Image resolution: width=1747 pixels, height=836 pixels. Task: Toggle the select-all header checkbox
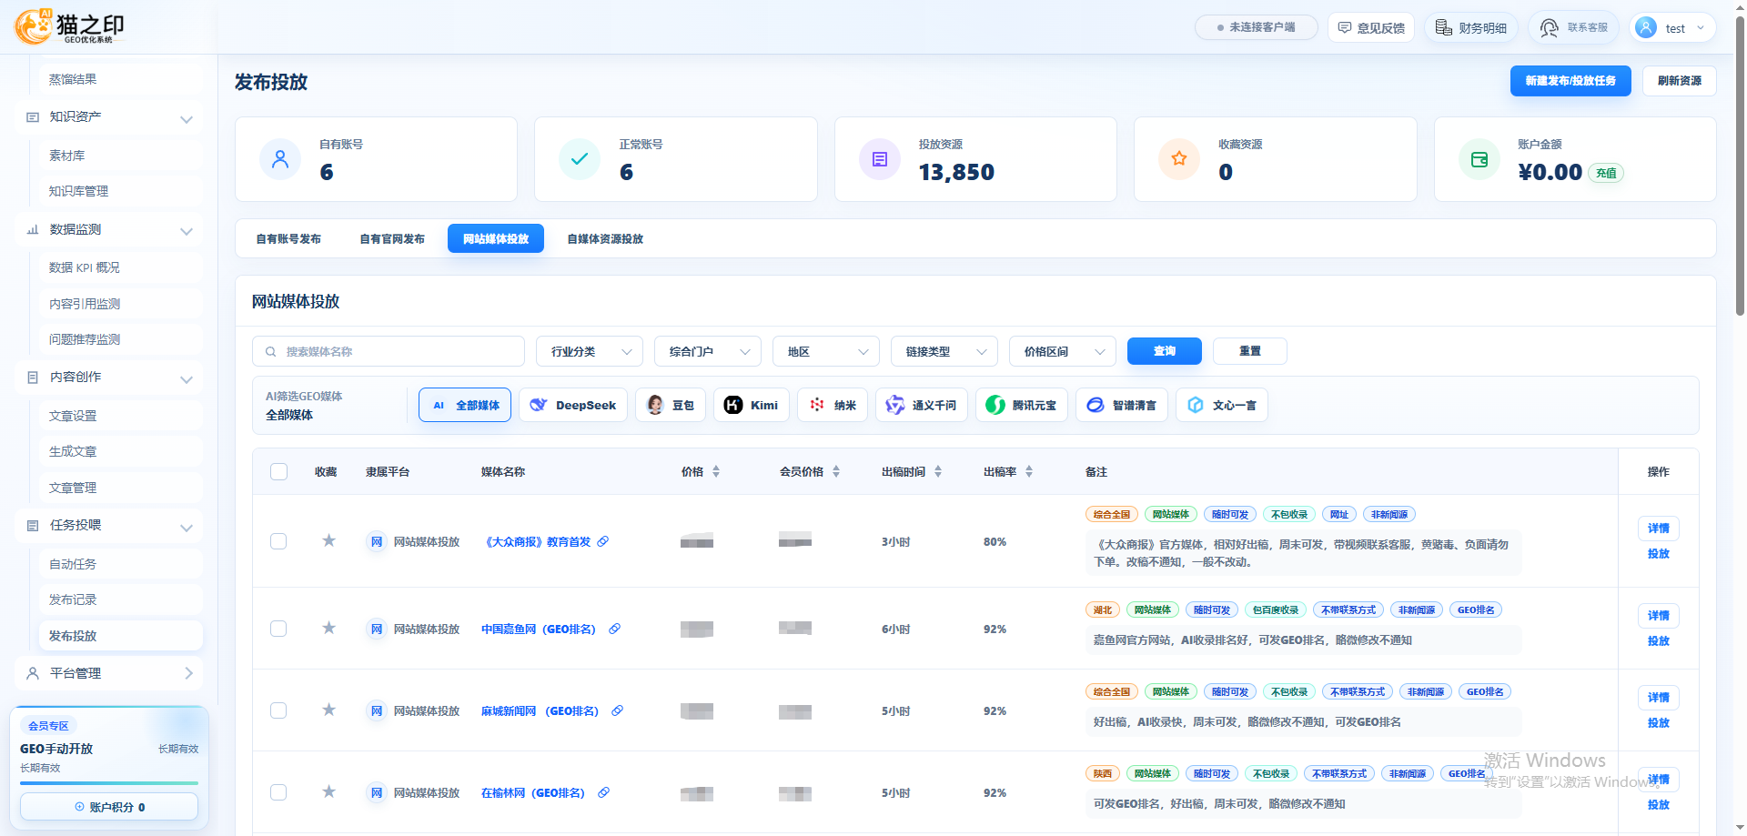tap(278, 471)
